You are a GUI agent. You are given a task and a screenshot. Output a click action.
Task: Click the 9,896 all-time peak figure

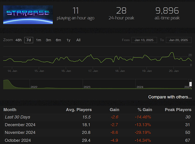coord(167,11)
